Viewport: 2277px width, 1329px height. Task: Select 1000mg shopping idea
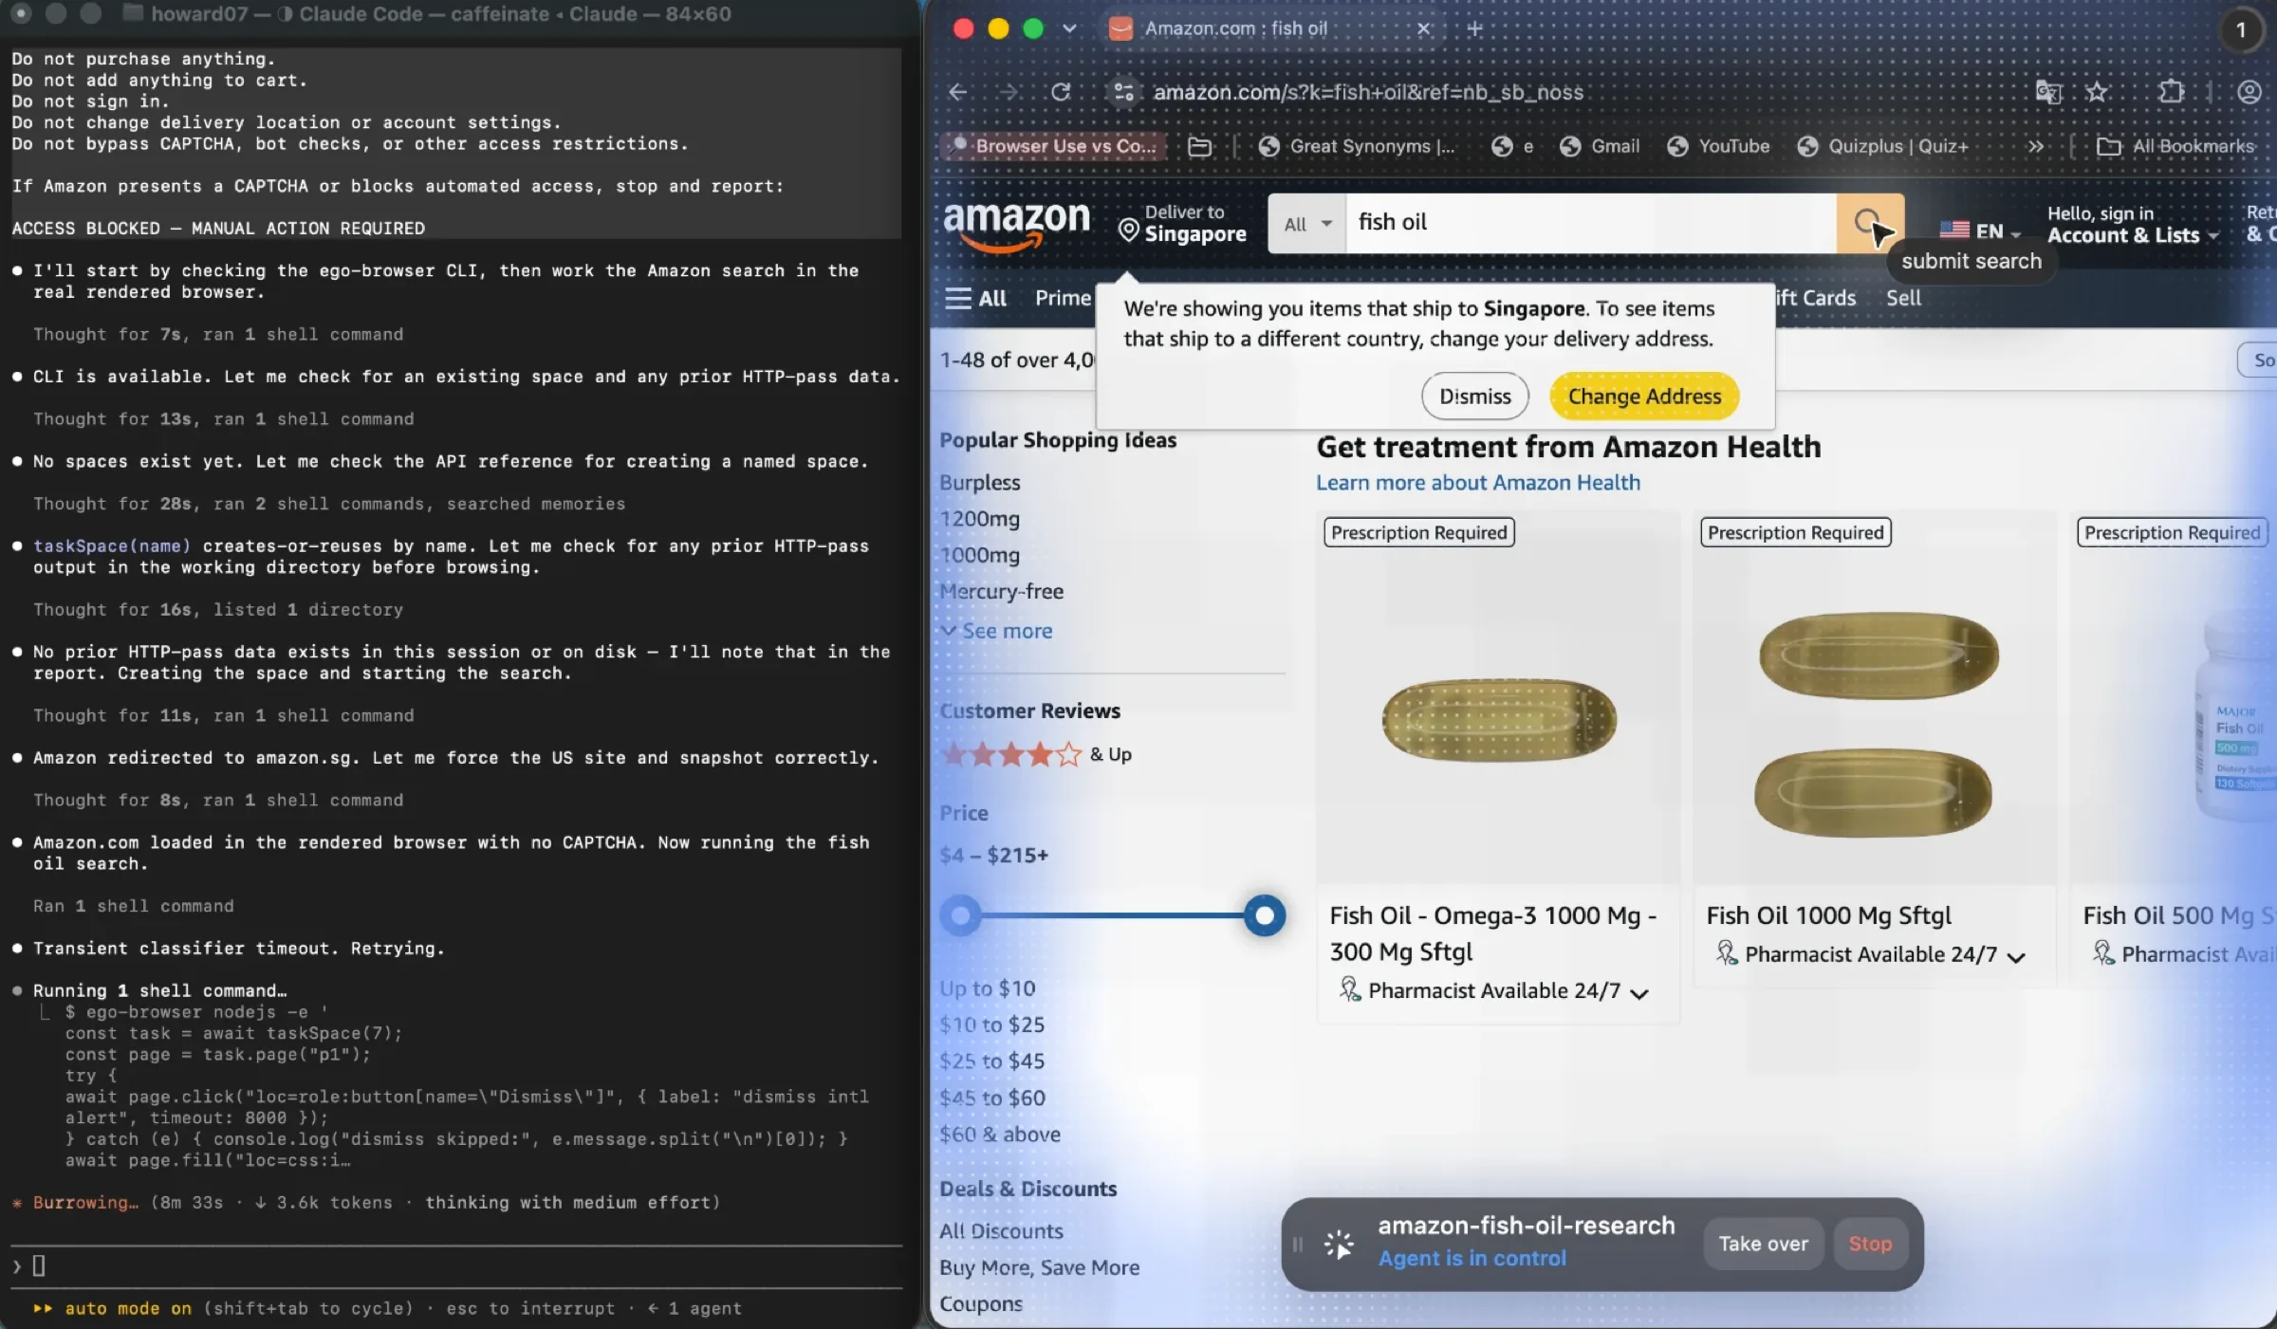point(979,555)
